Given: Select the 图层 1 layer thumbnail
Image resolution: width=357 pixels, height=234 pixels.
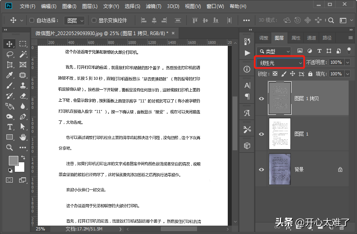Looking at the screenshot, I should (x=280, y=134).
